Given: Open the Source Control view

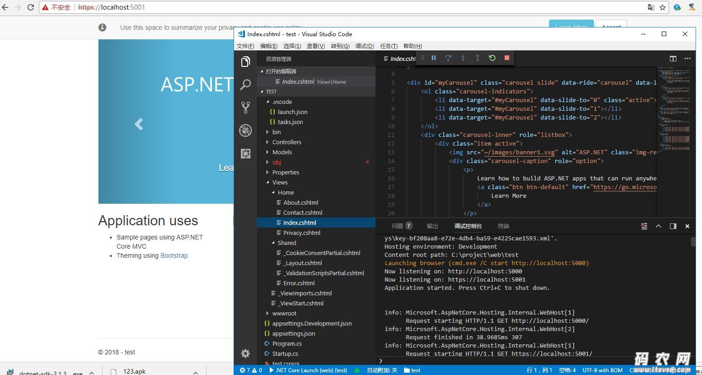Looking at the screenshot, I should 245,108.
